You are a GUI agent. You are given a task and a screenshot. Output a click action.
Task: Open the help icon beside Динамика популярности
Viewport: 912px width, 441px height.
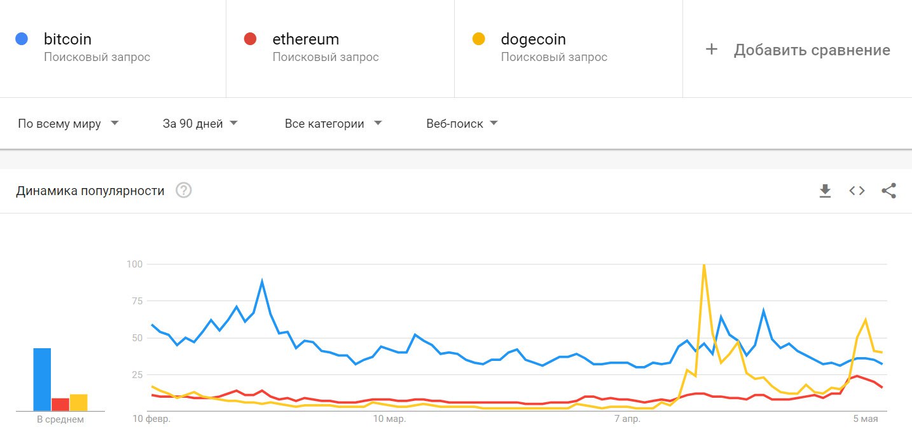tap(184, 191)
